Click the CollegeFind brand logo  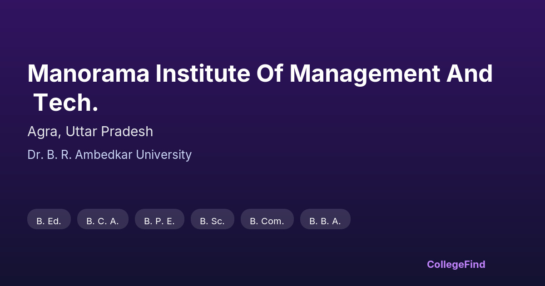point(456,264)
